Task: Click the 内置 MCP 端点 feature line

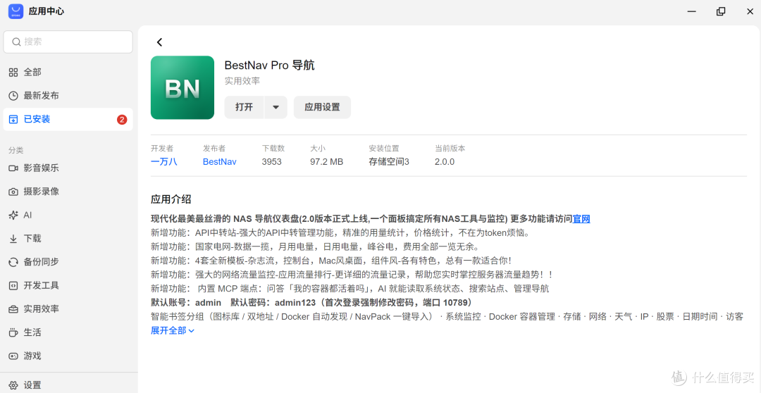Action: point(350,289)
